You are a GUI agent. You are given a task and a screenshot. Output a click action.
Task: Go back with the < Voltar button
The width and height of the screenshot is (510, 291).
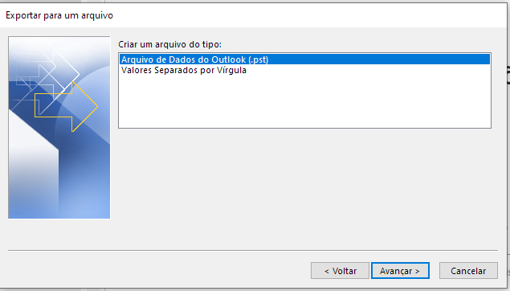[x=340, y=271]
